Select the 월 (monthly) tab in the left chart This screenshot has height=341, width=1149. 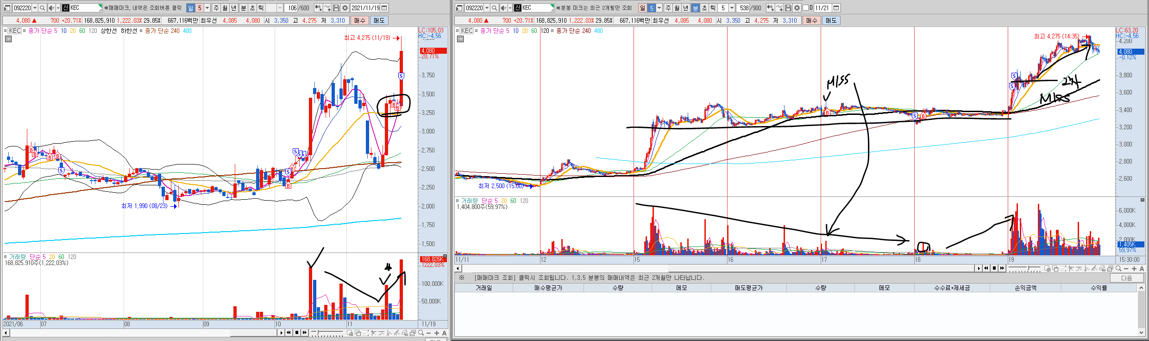point(225,8)
